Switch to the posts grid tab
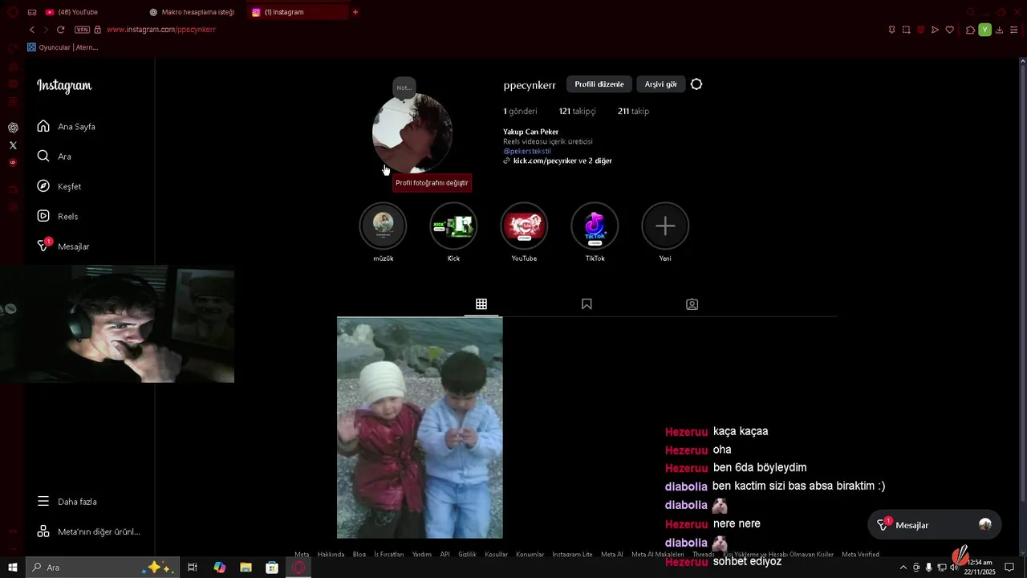1027x578 pixels. click(481, 304)
